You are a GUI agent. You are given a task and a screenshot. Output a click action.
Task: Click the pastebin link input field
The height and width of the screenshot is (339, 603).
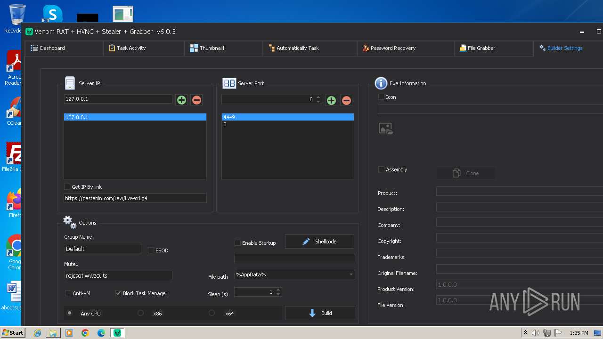coord(135,198)
